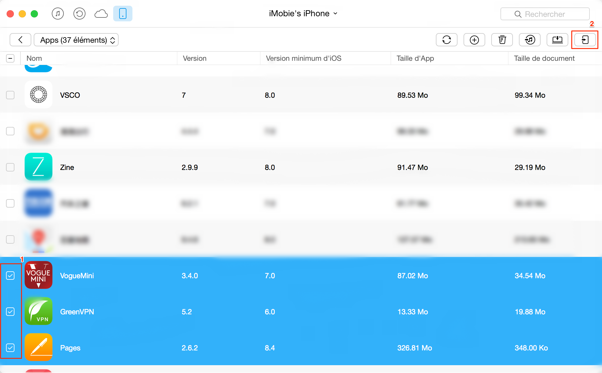Click the send to device icon

pyautogui.click(x=585, y=40)
